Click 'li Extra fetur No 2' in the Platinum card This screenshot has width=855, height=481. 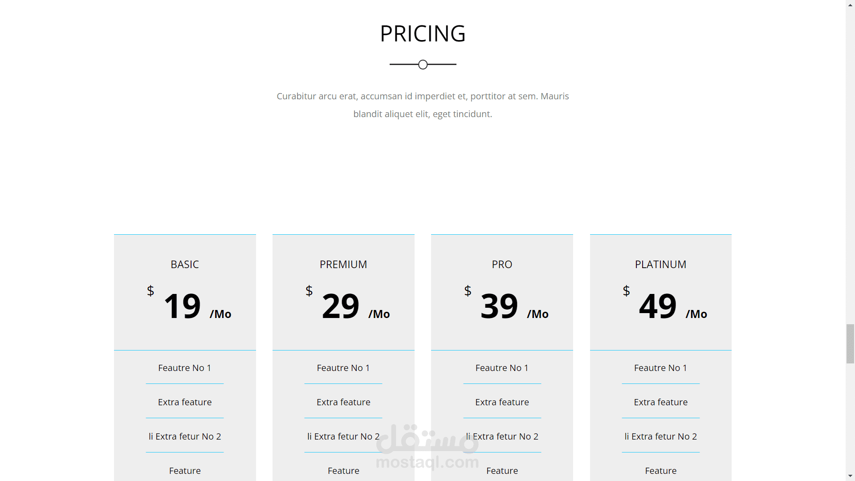tap(660, 436)
